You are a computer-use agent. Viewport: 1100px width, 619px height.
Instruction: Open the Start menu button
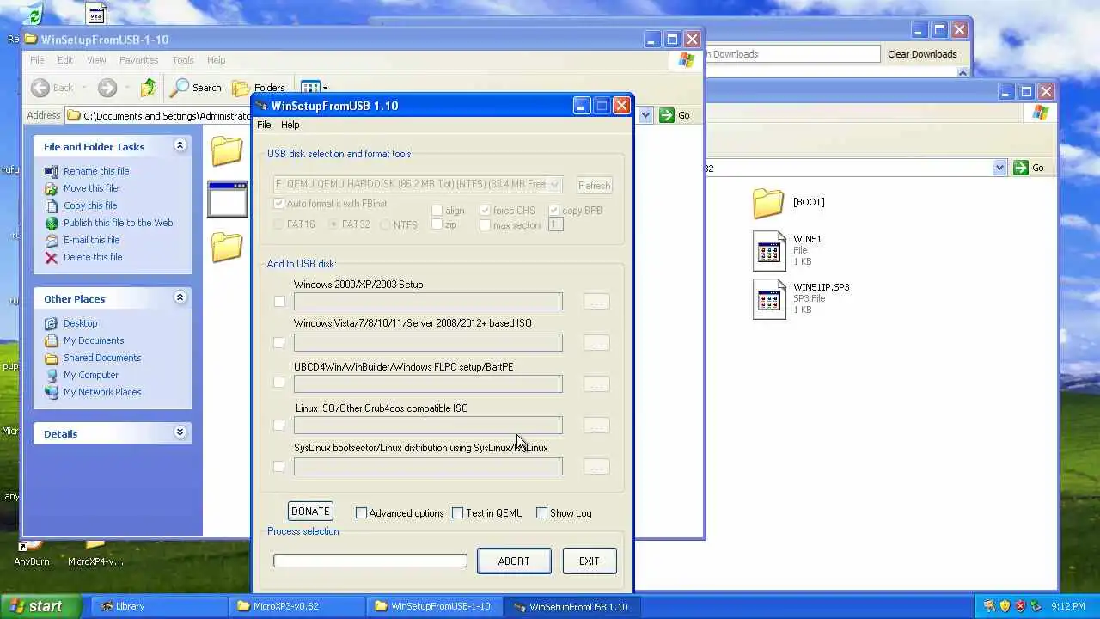tap(41, 606)
